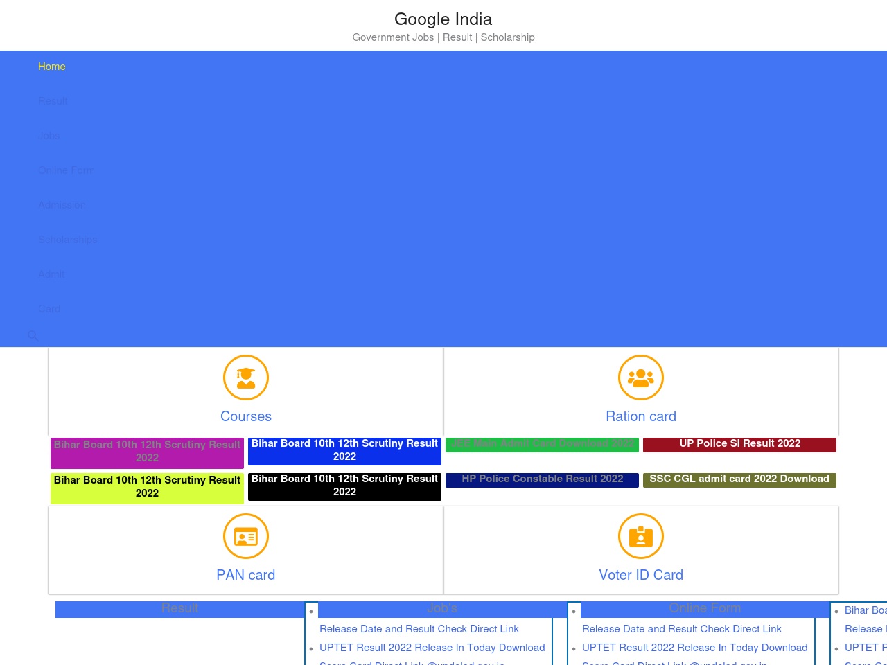Open the Jobs menu item
The width and height of the screenshot is (887, 665).
[x=49, y=136]
